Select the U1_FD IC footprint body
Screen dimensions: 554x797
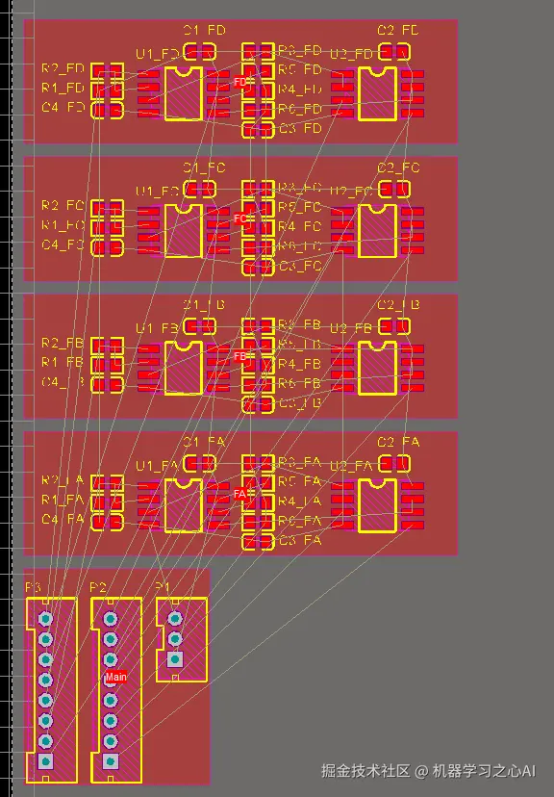pyautogui.click(x=184, y=93)
